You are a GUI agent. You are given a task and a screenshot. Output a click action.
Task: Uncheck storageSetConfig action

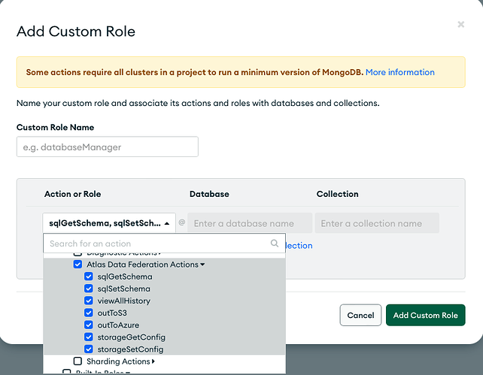coord(89,349)
